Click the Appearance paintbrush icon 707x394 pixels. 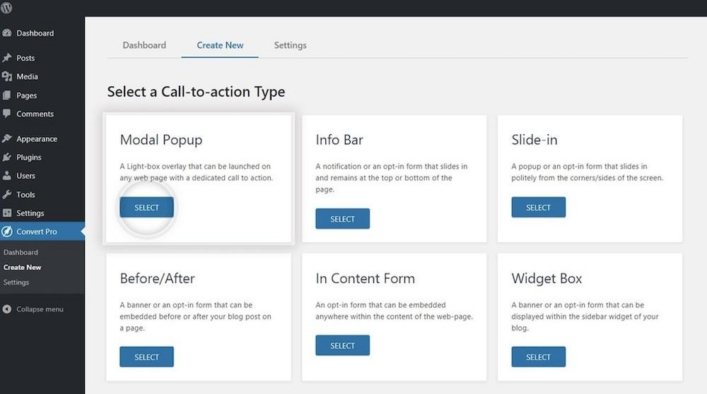coord(7,139)
